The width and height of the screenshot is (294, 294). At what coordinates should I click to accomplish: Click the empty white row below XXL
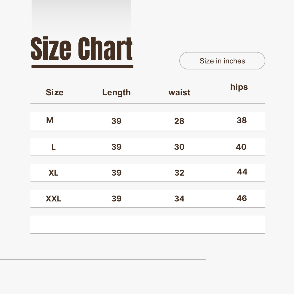pyautogui.click(x=148, y=224)
